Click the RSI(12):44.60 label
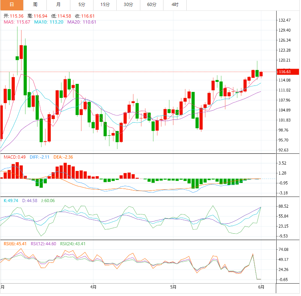301x296 pixels. pyautogui.click(x=44, y=244)
